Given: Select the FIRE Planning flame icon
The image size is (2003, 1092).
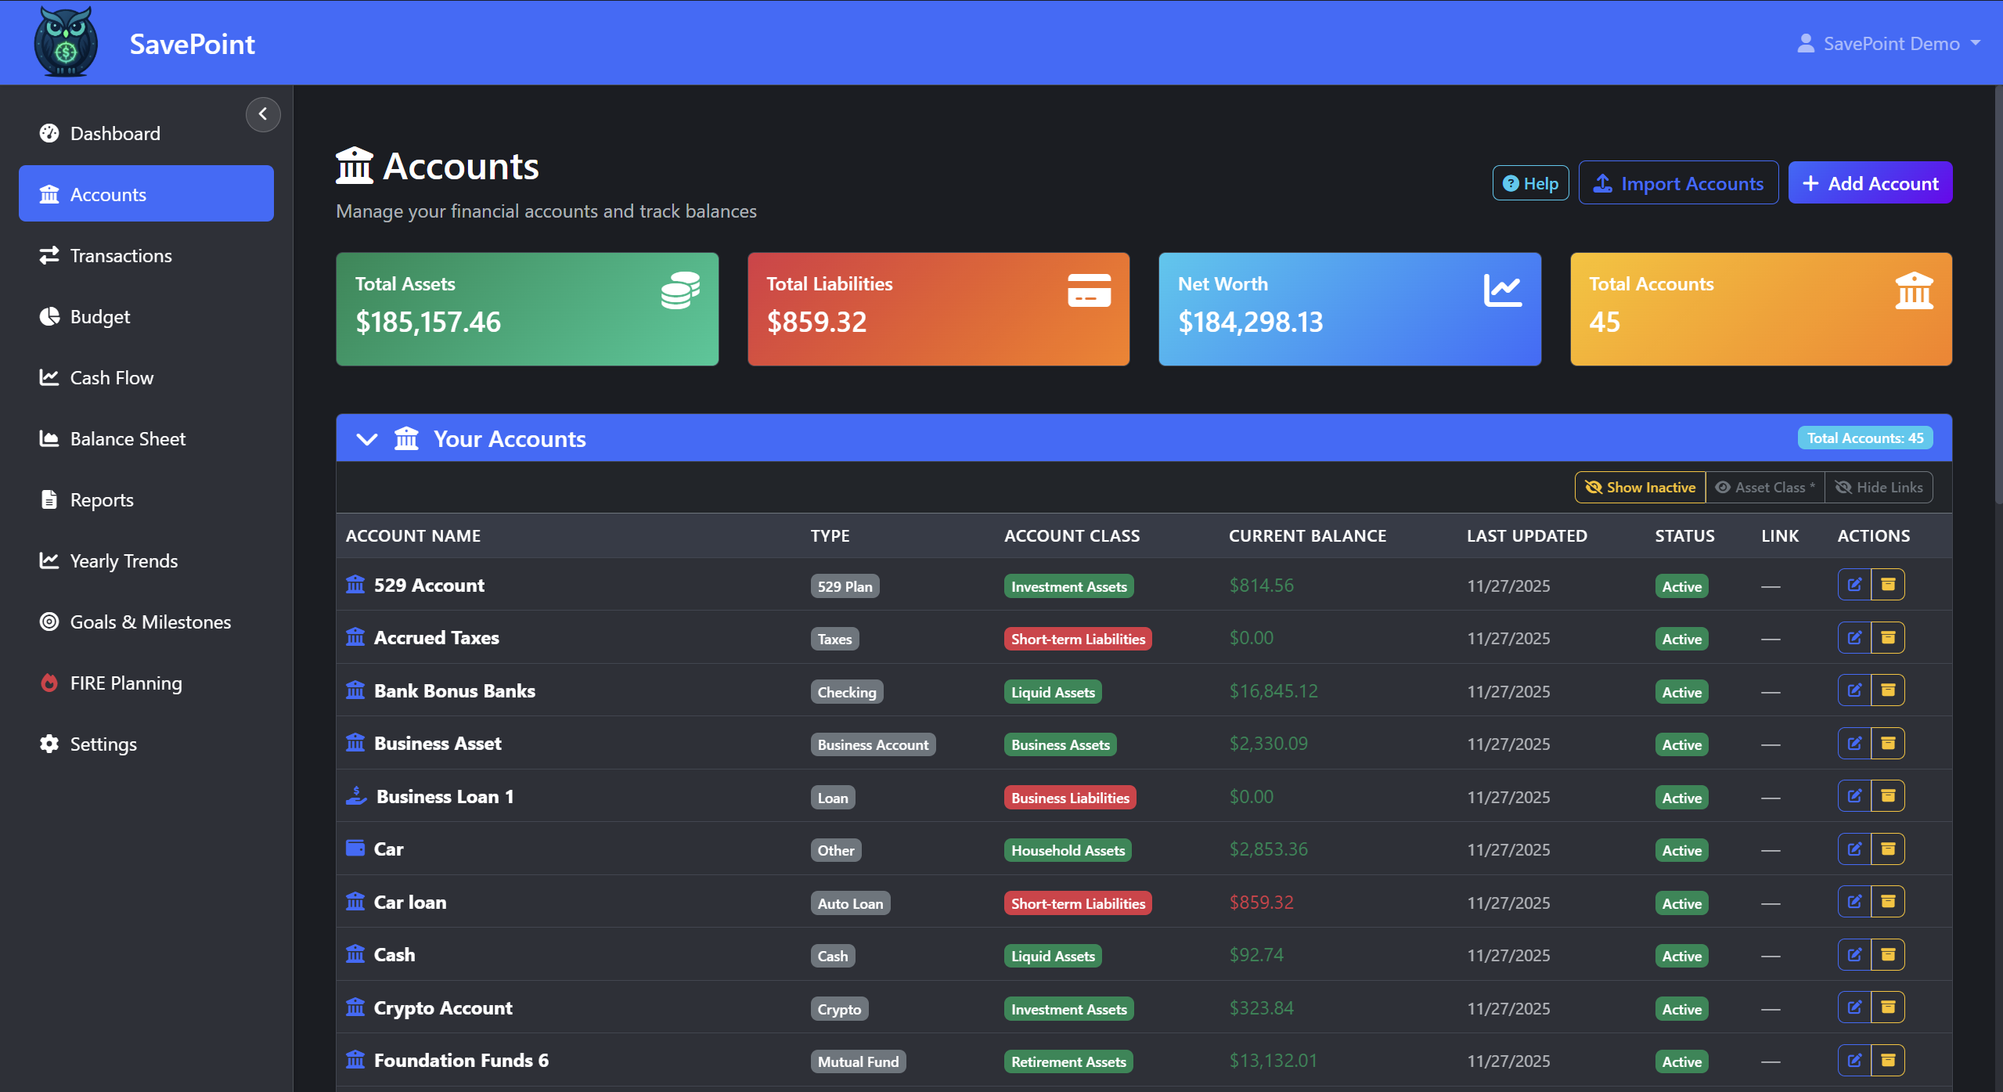Looking at the screenshot, I should [49, 683].
